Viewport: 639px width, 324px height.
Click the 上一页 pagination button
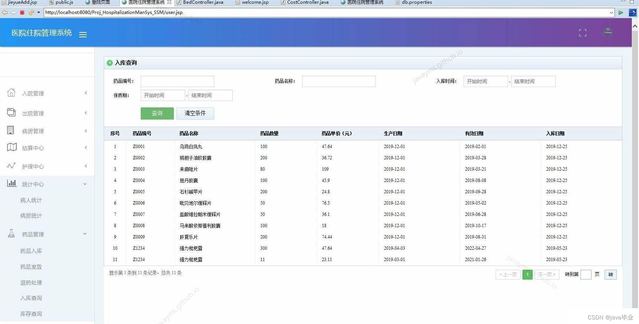(508, 275)
